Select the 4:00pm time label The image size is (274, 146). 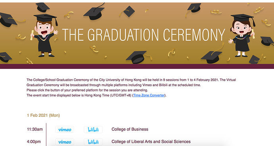point(34,142)
